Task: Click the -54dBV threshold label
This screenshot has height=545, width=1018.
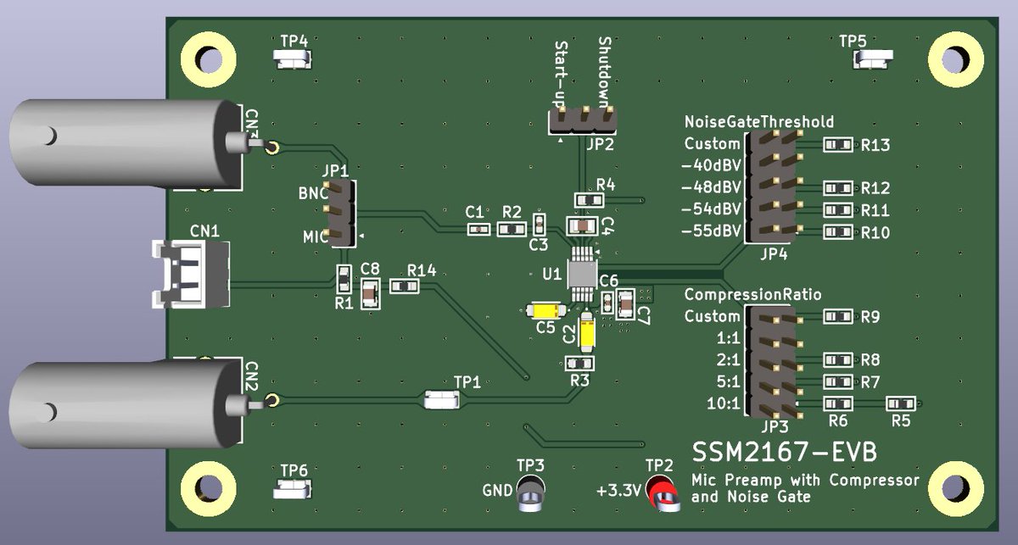Action: tap(711, 209)
